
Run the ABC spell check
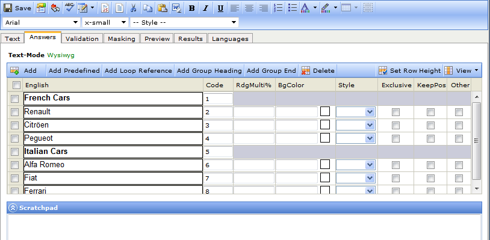[x=69, y=8]
